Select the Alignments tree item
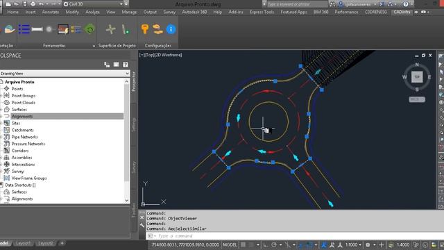Viewport: 444px width, 250px height. pyautogui.click(x=22, y=116)
